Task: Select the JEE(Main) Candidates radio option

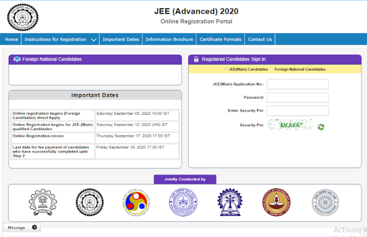Action: coord(225,69)
